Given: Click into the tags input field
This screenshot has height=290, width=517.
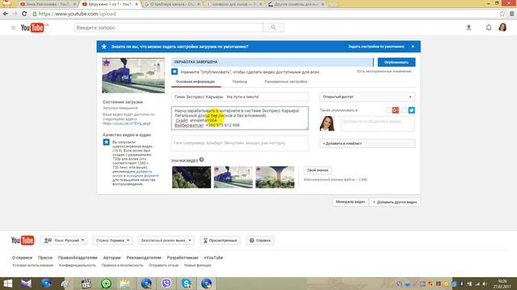Looking at the screenshot, I should point(240,143).
